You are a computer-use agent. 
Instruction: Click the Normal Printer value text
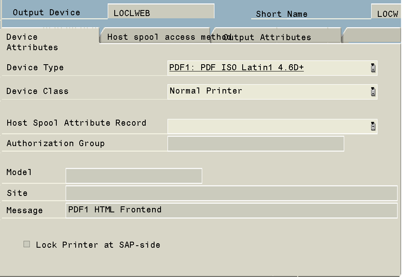(x=206, y=91)
